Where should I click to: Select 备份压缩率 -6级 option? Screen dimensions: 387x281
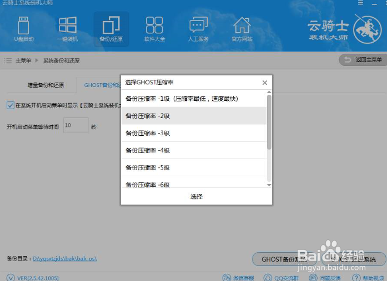(x=194, y=182)
